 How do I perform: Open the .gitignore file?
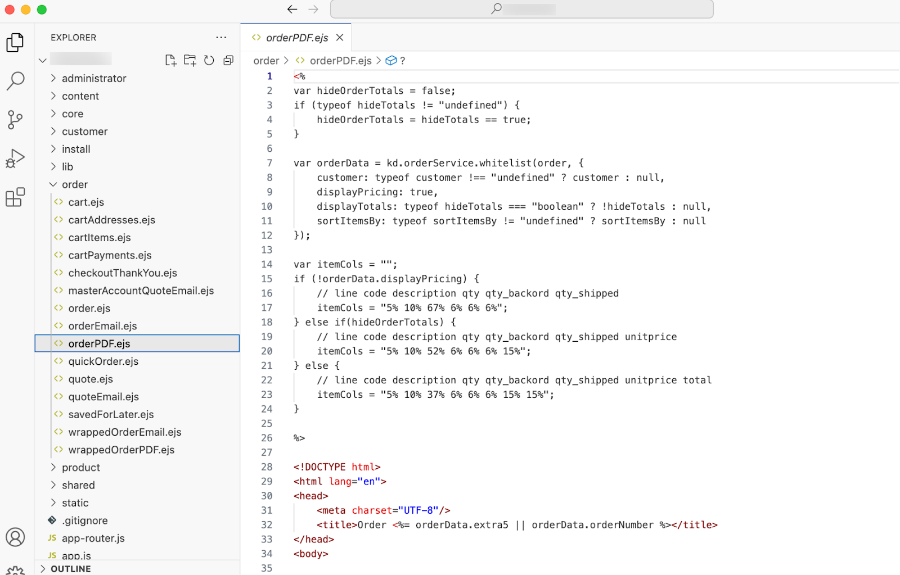pos(137,520)
